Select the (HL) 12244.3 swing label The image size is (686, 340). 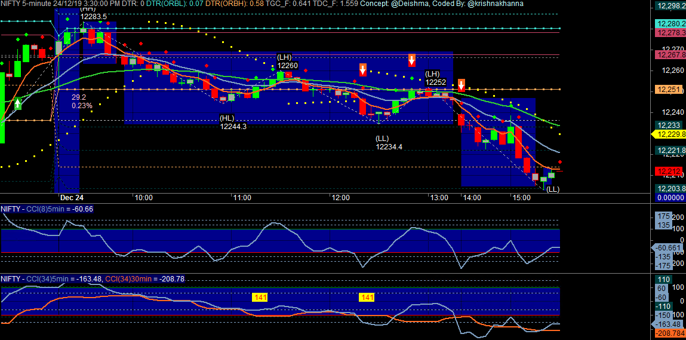coord(233,122)
